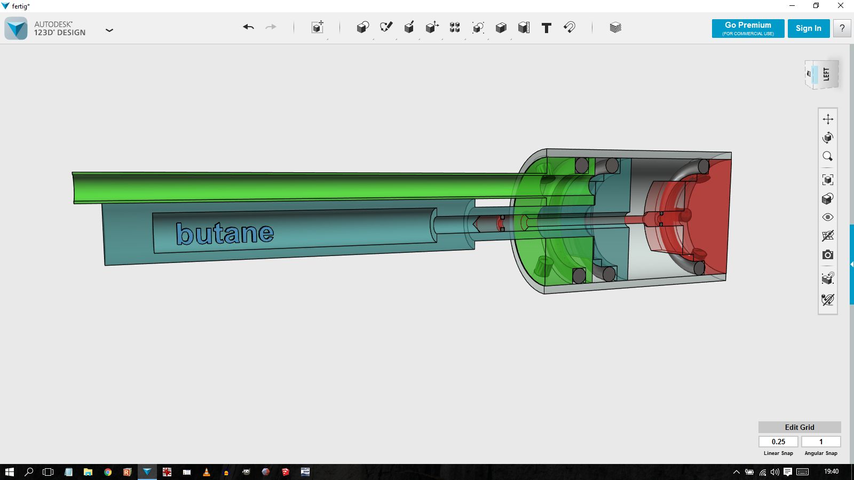Open the Primitives shapes tool
854x480 pixels.
[x=362, y=28]
